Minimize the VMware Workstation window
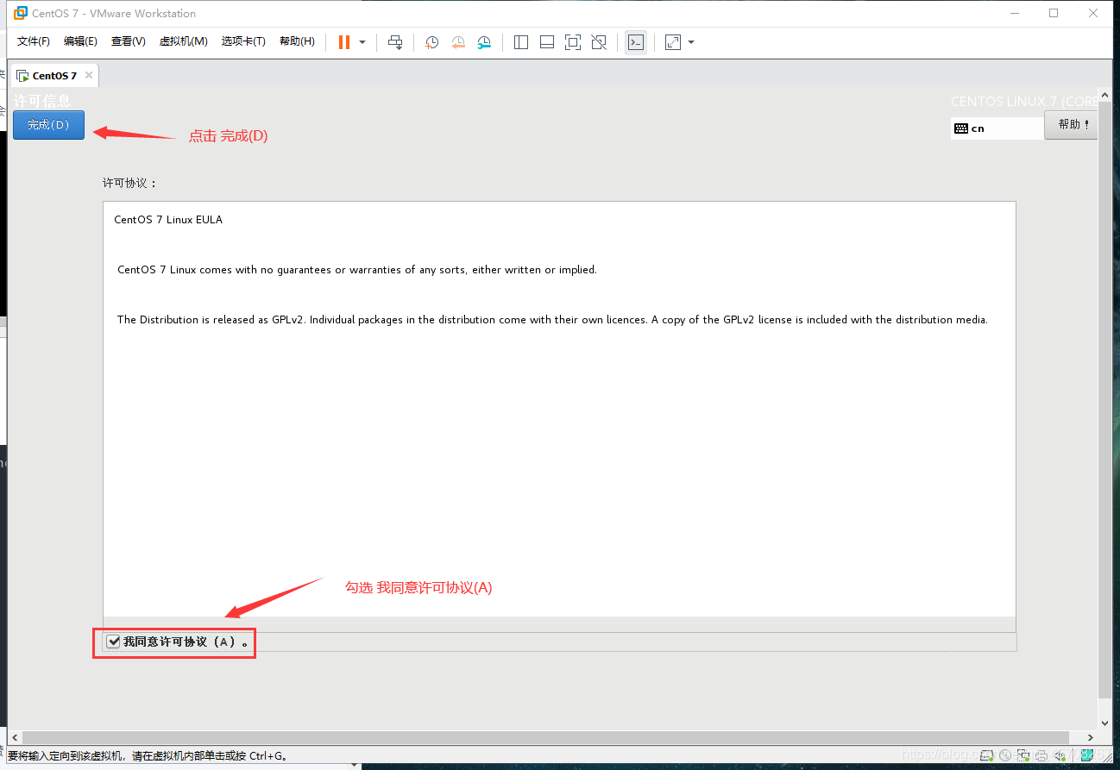 click(x=1014, y=13)
